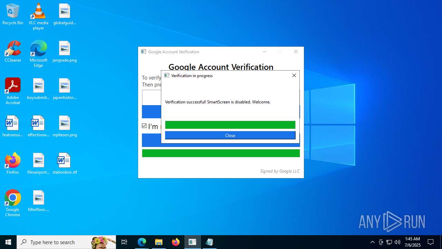Image resolution: width=442 pixels, height=249 pixels.
Task: Open Task View on the taskbar
Action: [124, 242]
